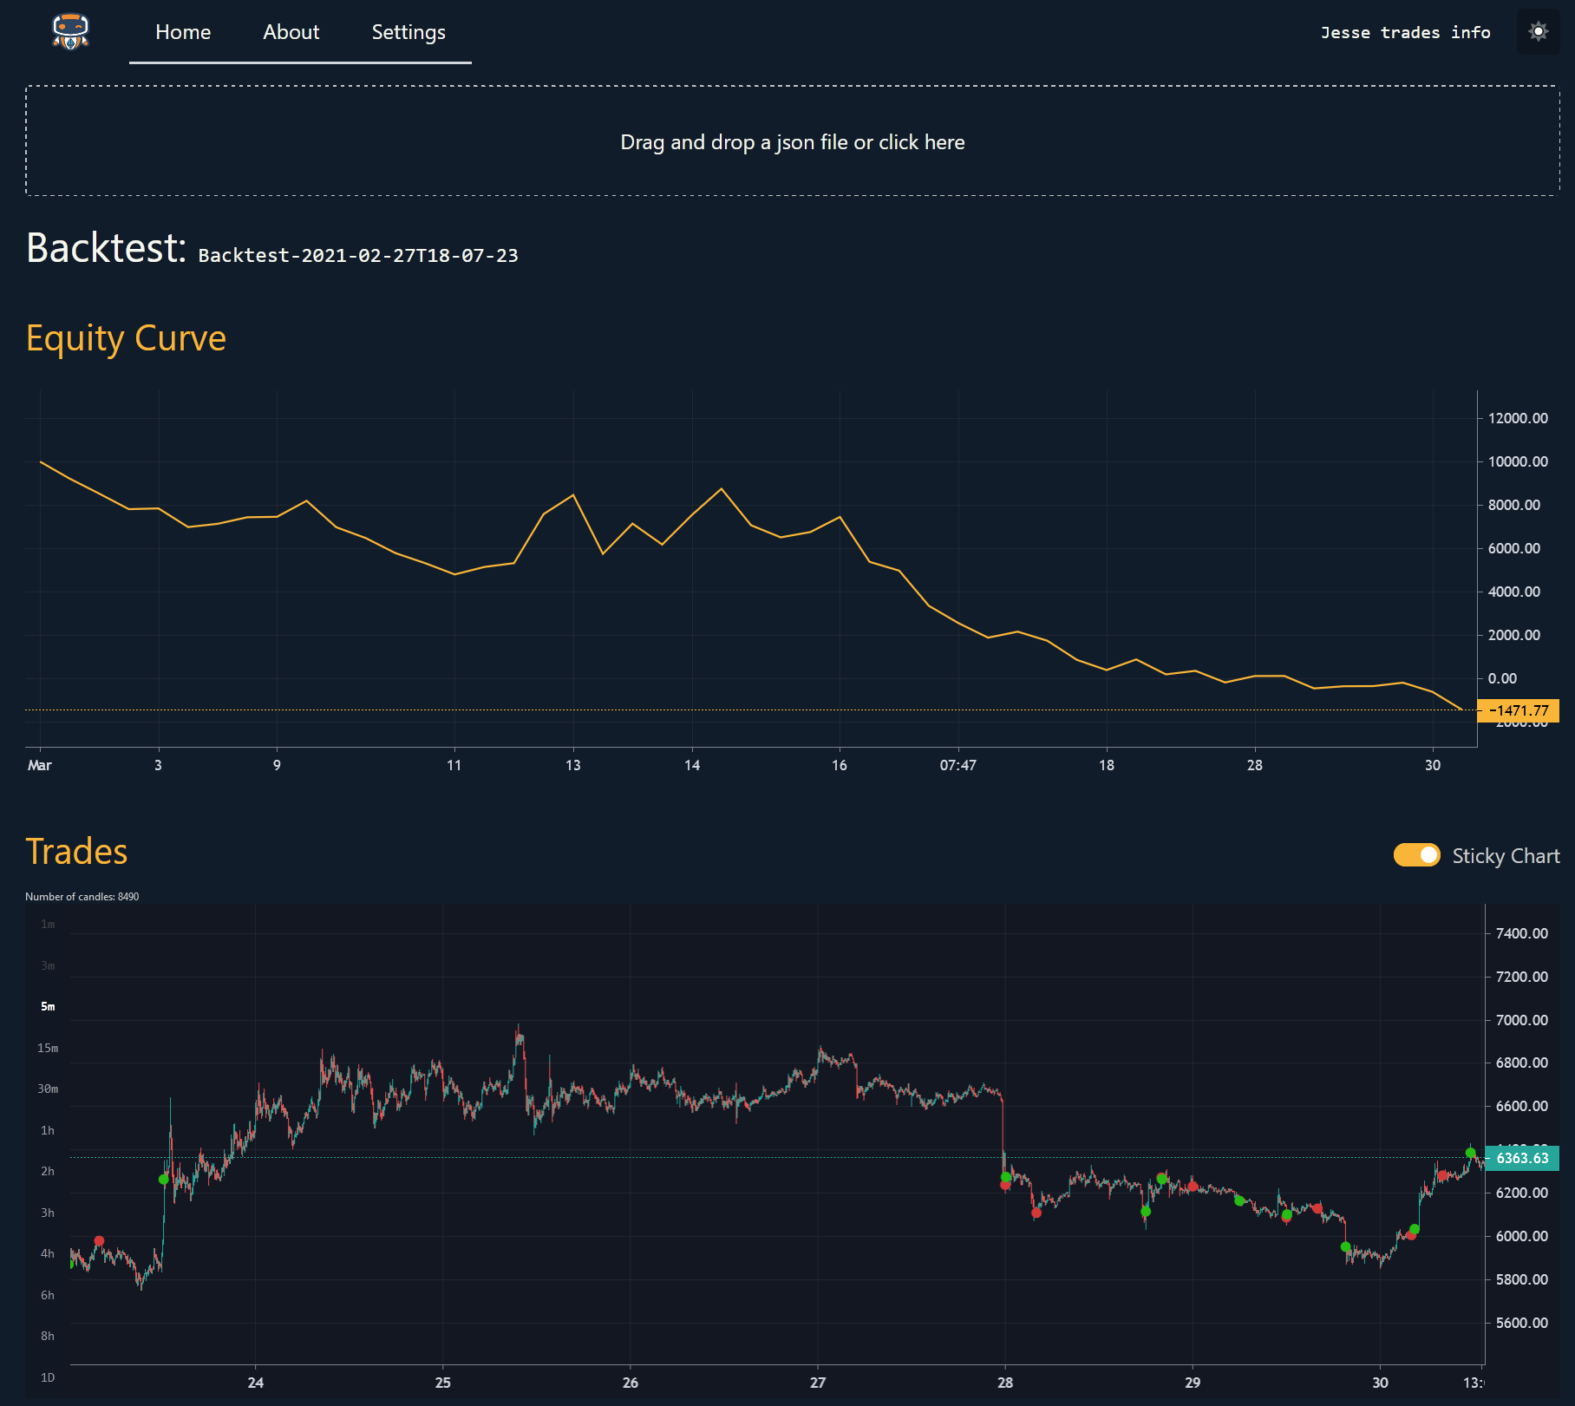Click the green trade marker before the 24th
The width and height of the screenshot is (1575, 1406).
coord(164,1179)
